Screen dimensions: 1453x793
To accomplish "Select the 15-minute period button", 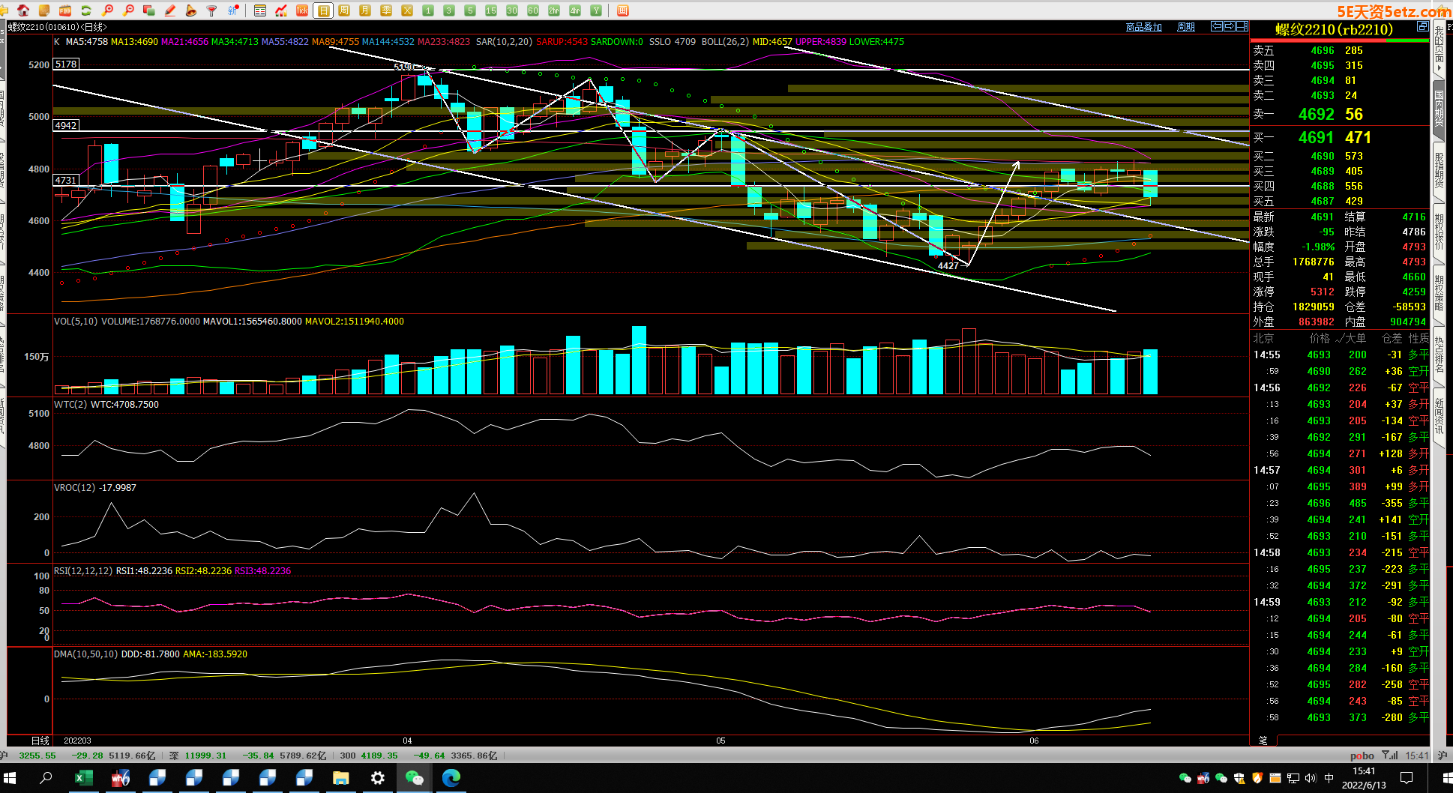I will 491,10.
